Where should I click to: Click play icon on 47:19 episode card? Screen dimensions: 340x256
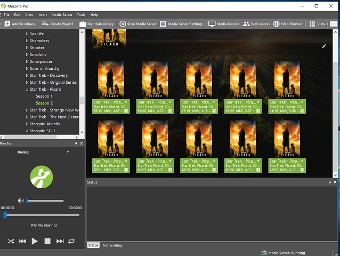tap(214, 111)
